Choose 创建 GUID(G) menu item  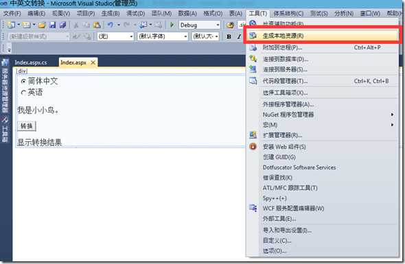coord(323,157)
